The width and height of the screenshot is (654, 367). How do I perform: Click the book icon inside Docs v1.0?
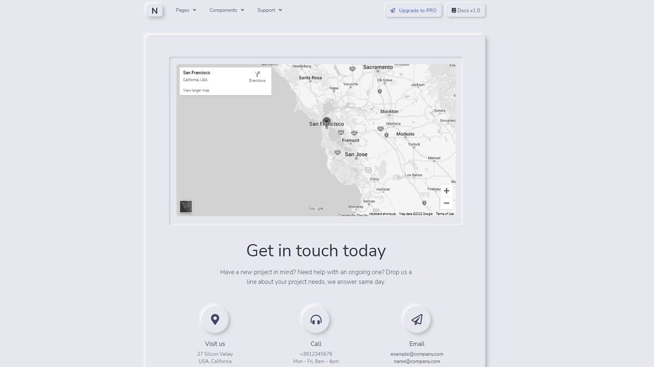[453, 10]
